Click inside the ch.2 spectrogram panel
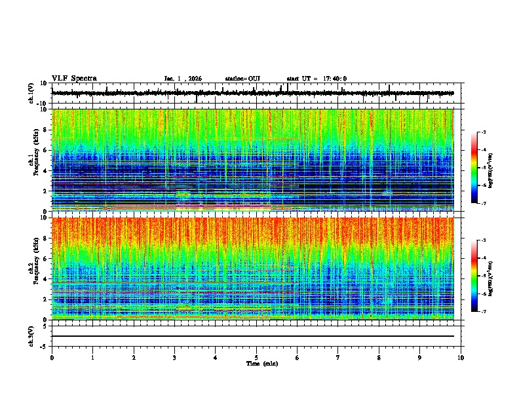 253,269
